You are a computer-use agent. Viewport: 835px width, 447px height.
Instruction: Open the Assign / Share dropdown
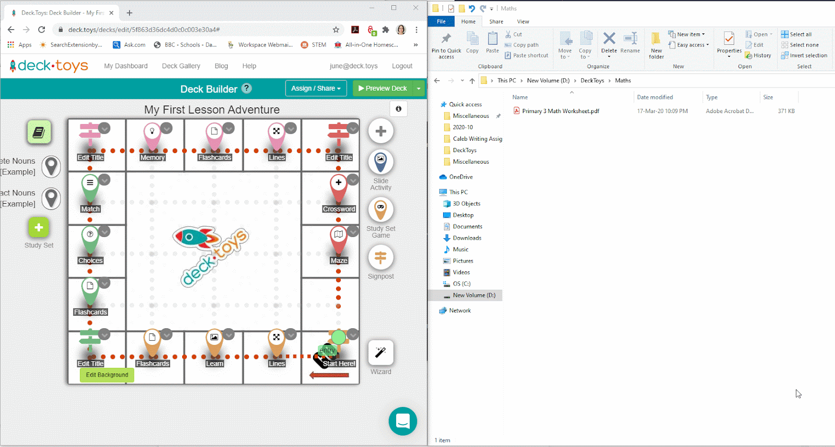[316, 89]
